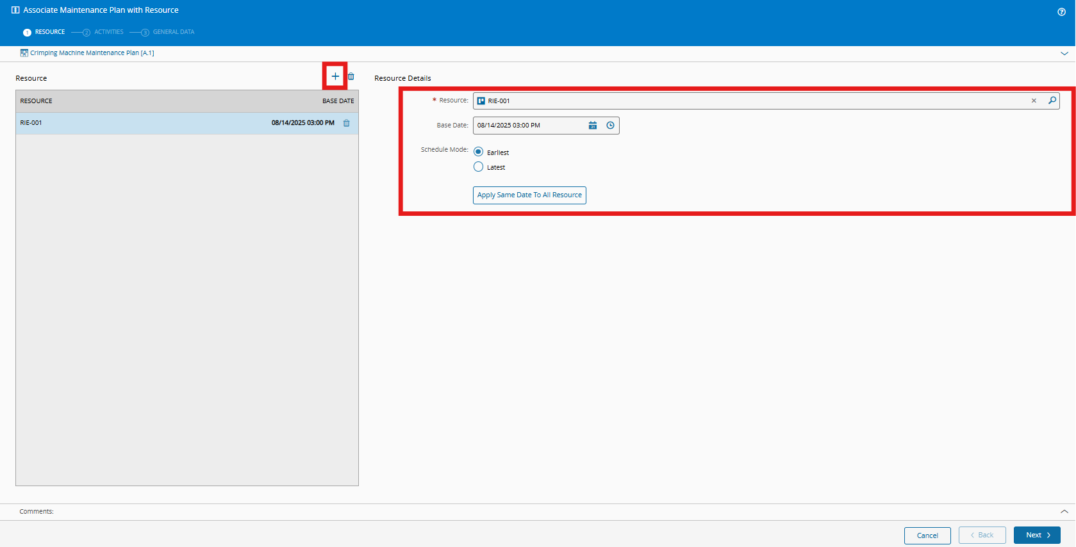Go to the Activities wizard step
This screenshot has width=1076, height=547.
click(103, 32)
